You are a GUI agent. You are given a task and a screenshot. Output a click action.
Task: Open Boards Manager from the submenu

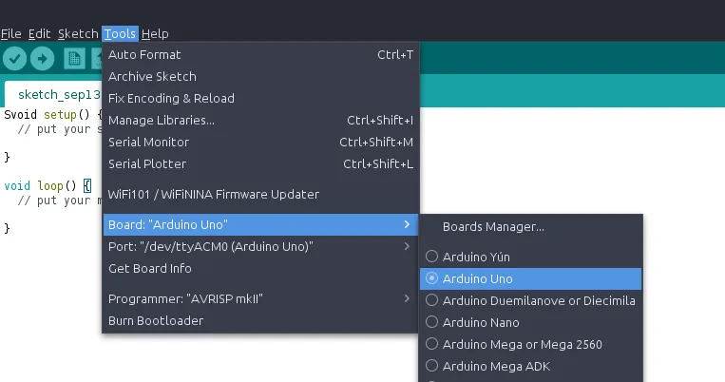coord(493,227)
